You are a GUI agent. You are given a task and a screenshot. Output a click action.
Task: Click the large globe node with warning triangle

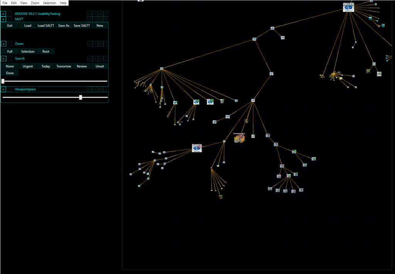click(197, 148)
